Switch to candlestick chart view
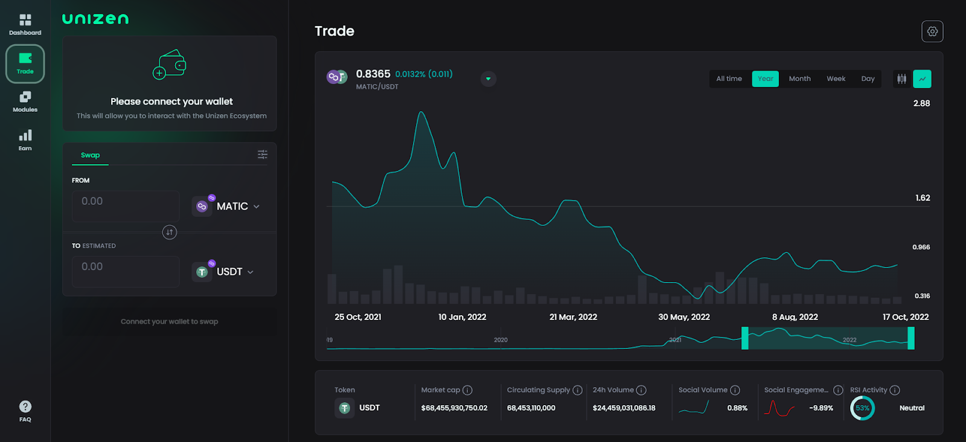The image size is (966, 442). [901, 78]
